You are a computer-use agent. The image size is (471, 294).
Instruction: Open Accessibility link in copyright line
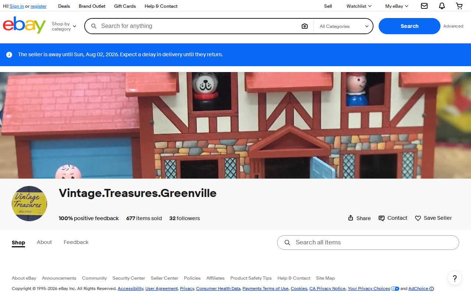131,289
